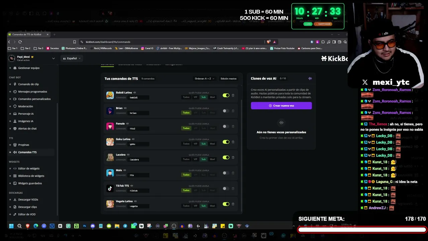Open Propinas under TTS sidebar
428x241 pixels.
point(23,145)
